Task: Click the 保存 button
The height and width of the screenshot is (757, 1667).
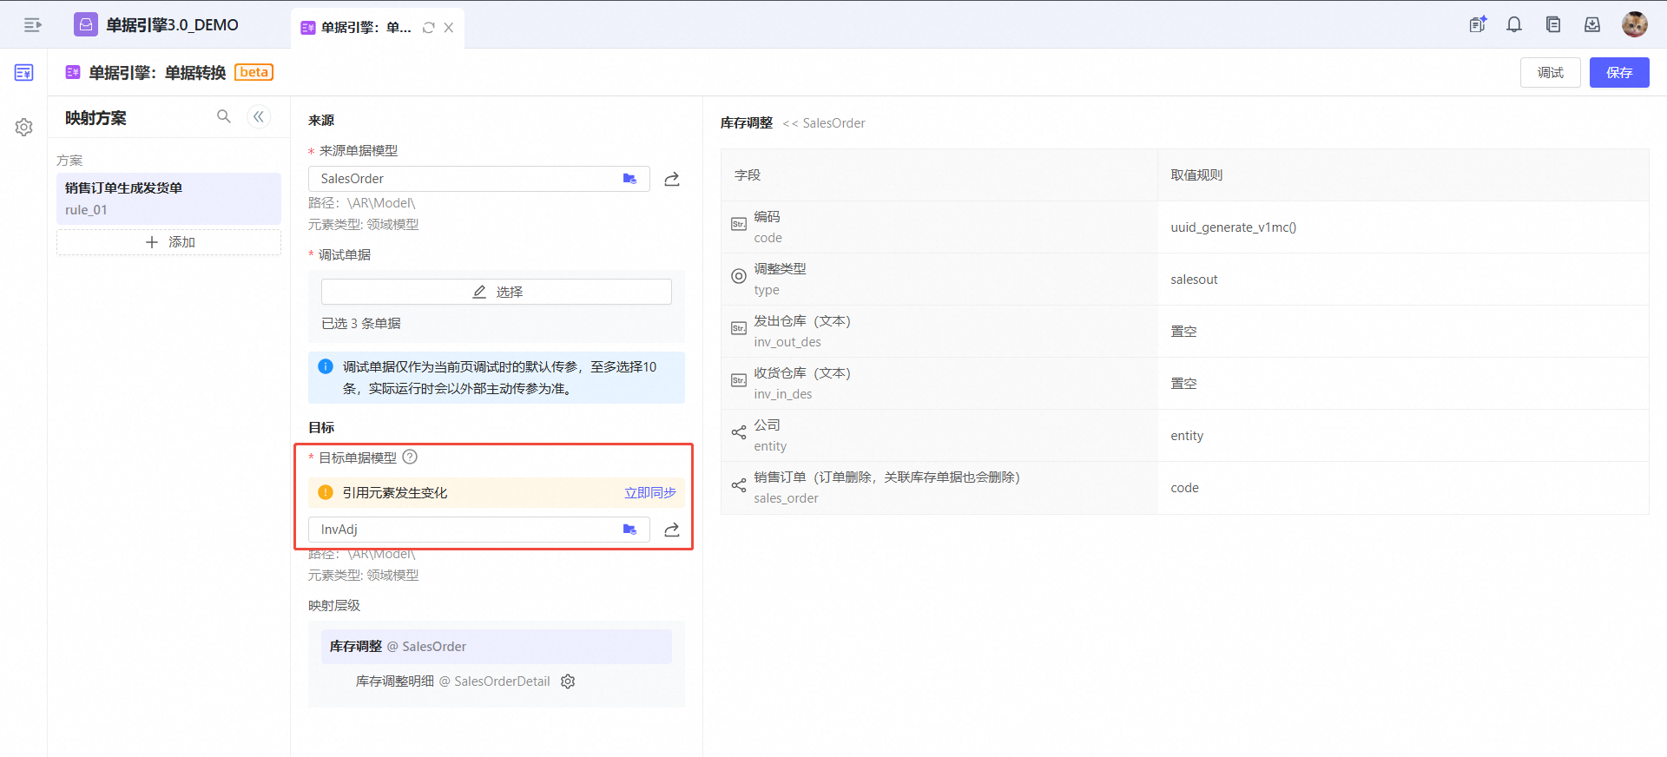Action: tap(1618, 73)
